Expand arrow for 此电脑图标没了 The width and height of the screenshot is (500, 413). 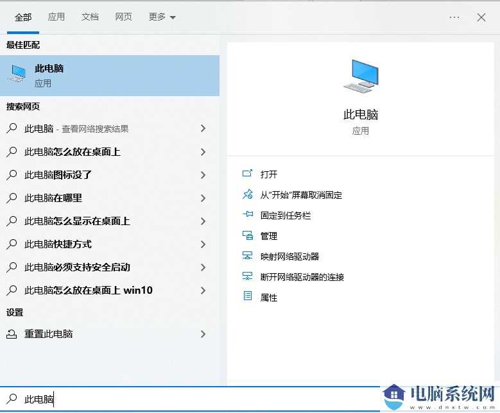pos(203,174)
